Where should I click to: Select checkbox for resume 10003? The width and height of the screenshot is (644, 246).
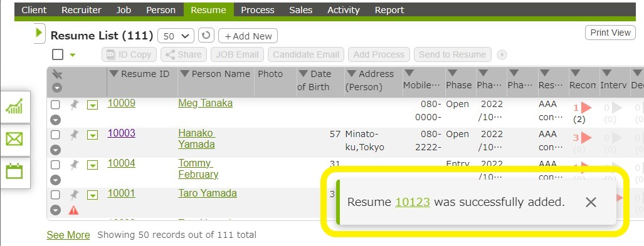(55, 135)
